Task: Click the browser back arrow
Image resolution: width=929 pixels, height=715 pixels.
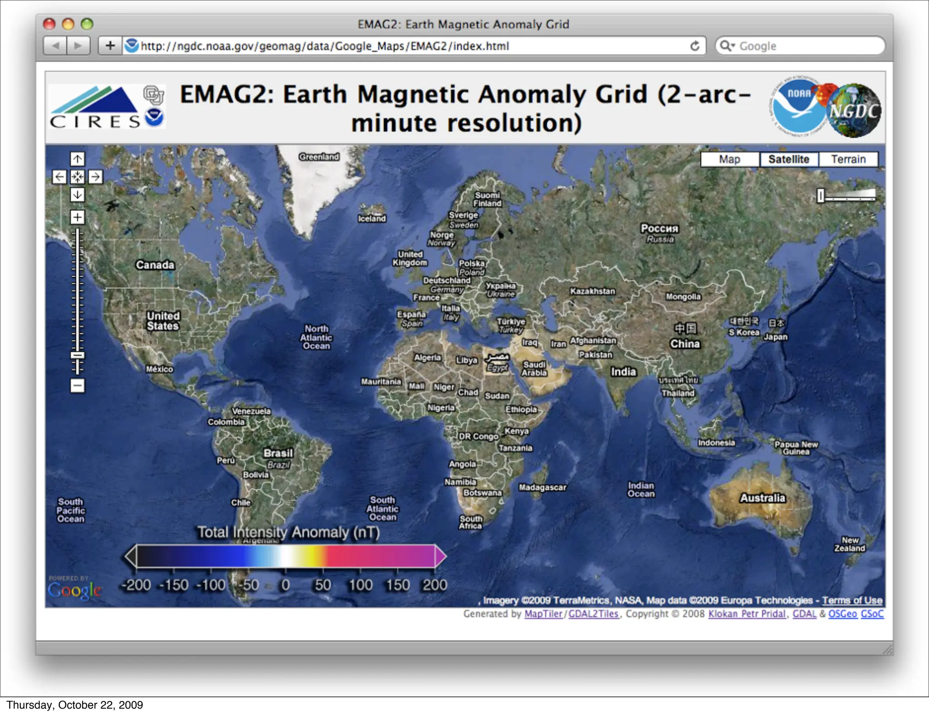Action: (x=55, y=46)
